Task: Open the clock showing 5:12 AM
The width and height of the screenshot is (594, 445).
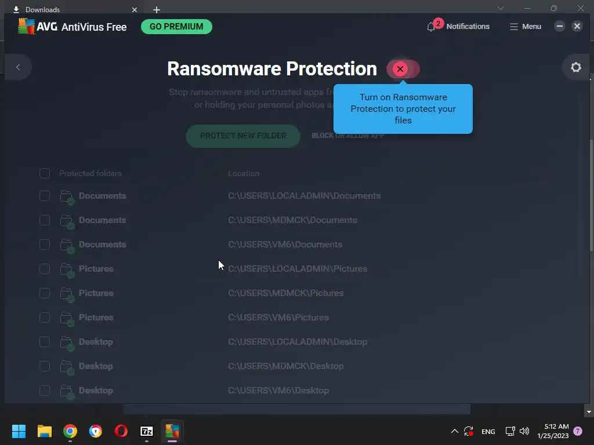Action: pyautogui.click(x=553, y=431)
